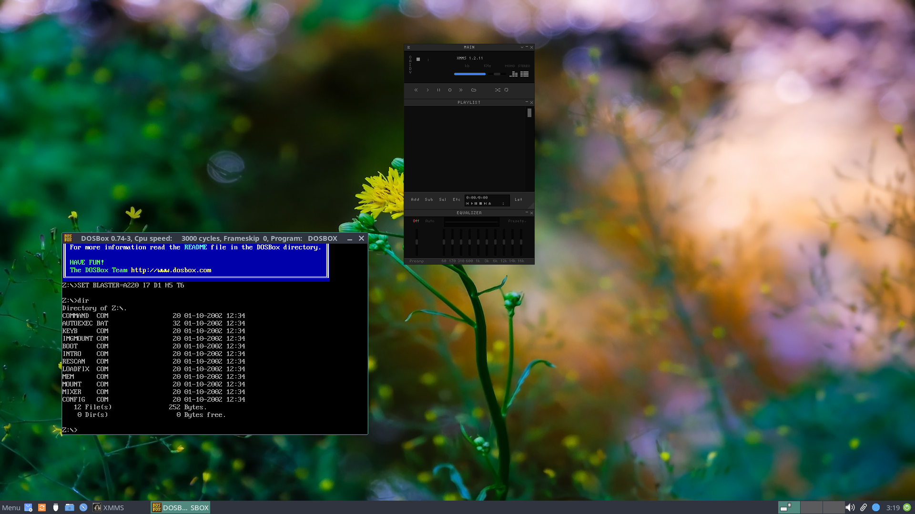Toggle the equalizer Off button
Viewport: 915px width, 514px height.
(x=416, y=221)
